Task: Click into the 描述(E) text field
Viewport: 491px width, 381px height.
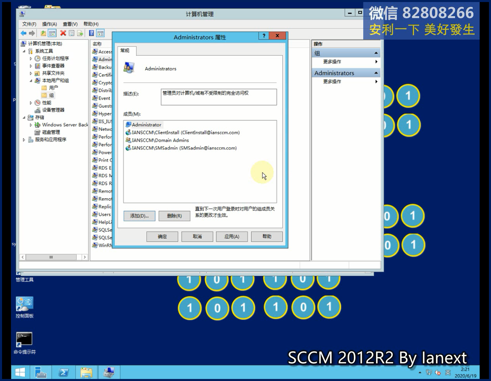Action: click(219, 97)
